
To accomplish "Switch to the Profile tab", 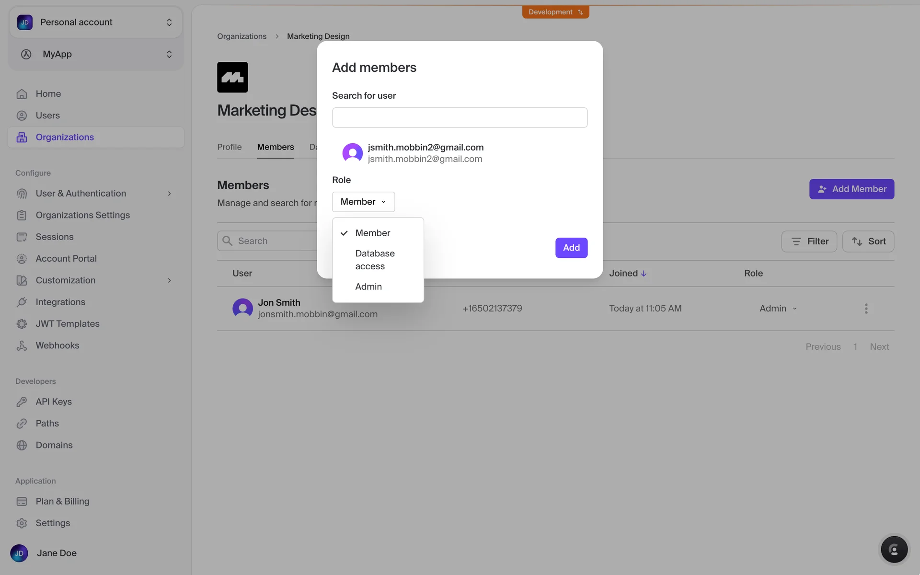I will 229,147.
